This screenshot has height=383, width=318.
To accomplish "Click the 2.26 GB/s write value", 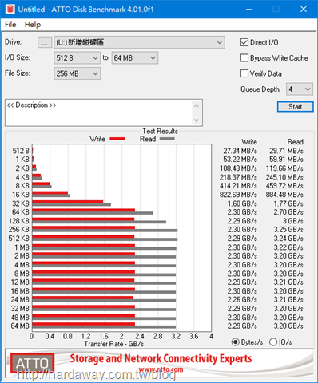I will tap(242, 299).
